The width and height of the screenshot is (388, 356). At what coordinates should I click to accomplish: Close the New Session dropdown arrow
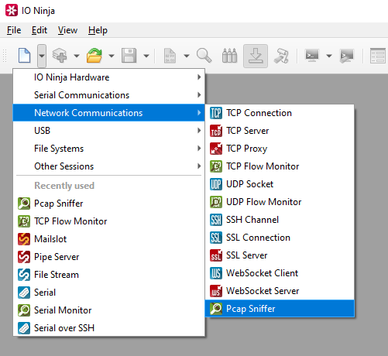tap(42, 56)
